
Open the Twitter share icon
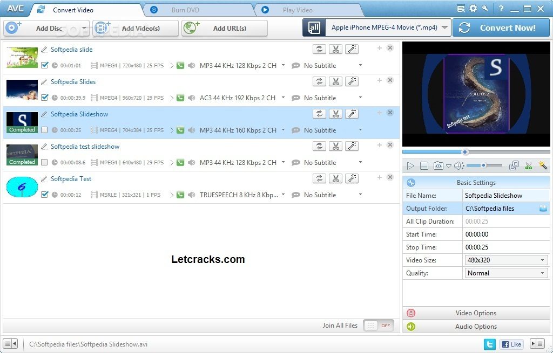coord(489,344)
